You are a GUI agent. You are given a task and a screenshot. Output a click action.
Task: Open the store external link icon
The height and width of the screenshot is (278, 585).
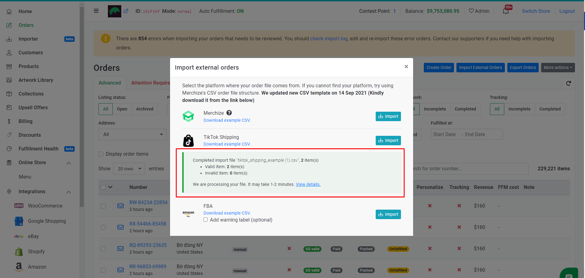pos(126,11)
